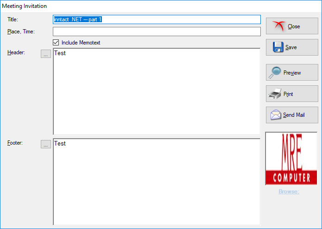Focus the Title input field
This screenshot has width=322, height=229.
(x=157, y=19)
